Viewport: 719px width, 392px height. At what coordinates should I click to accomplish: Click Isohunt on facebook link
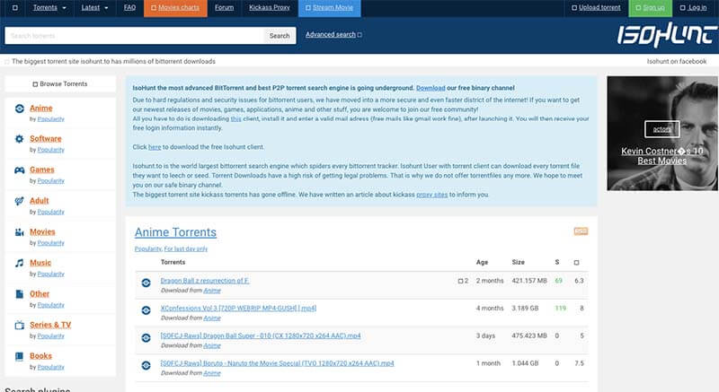(677, 61)
